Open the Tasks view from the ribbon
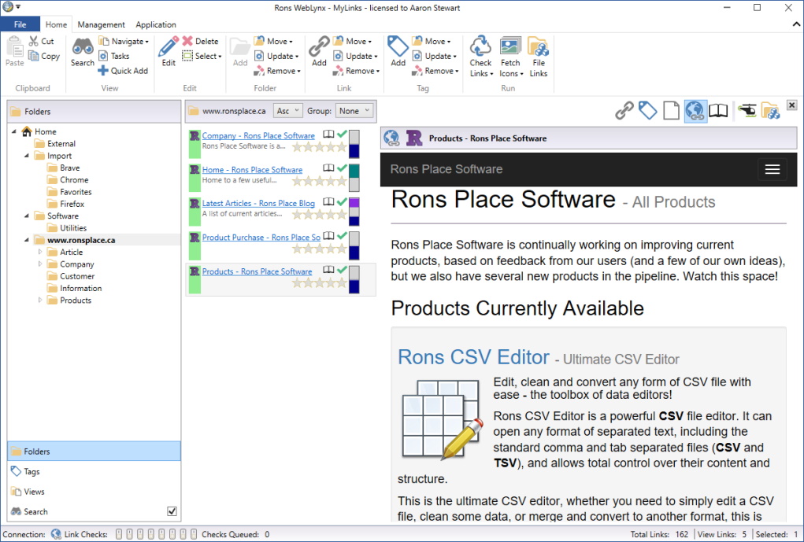 (x=114, y=56)
